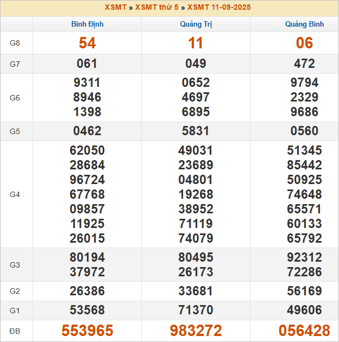Viewport: 339px width, 342px height.
Task: Click G6 number 9686
Action: pyautogui.click(x=305, y=112)
